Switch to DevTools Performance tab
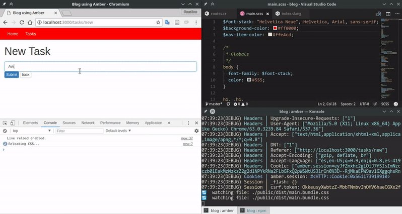 tap(110, 123)
